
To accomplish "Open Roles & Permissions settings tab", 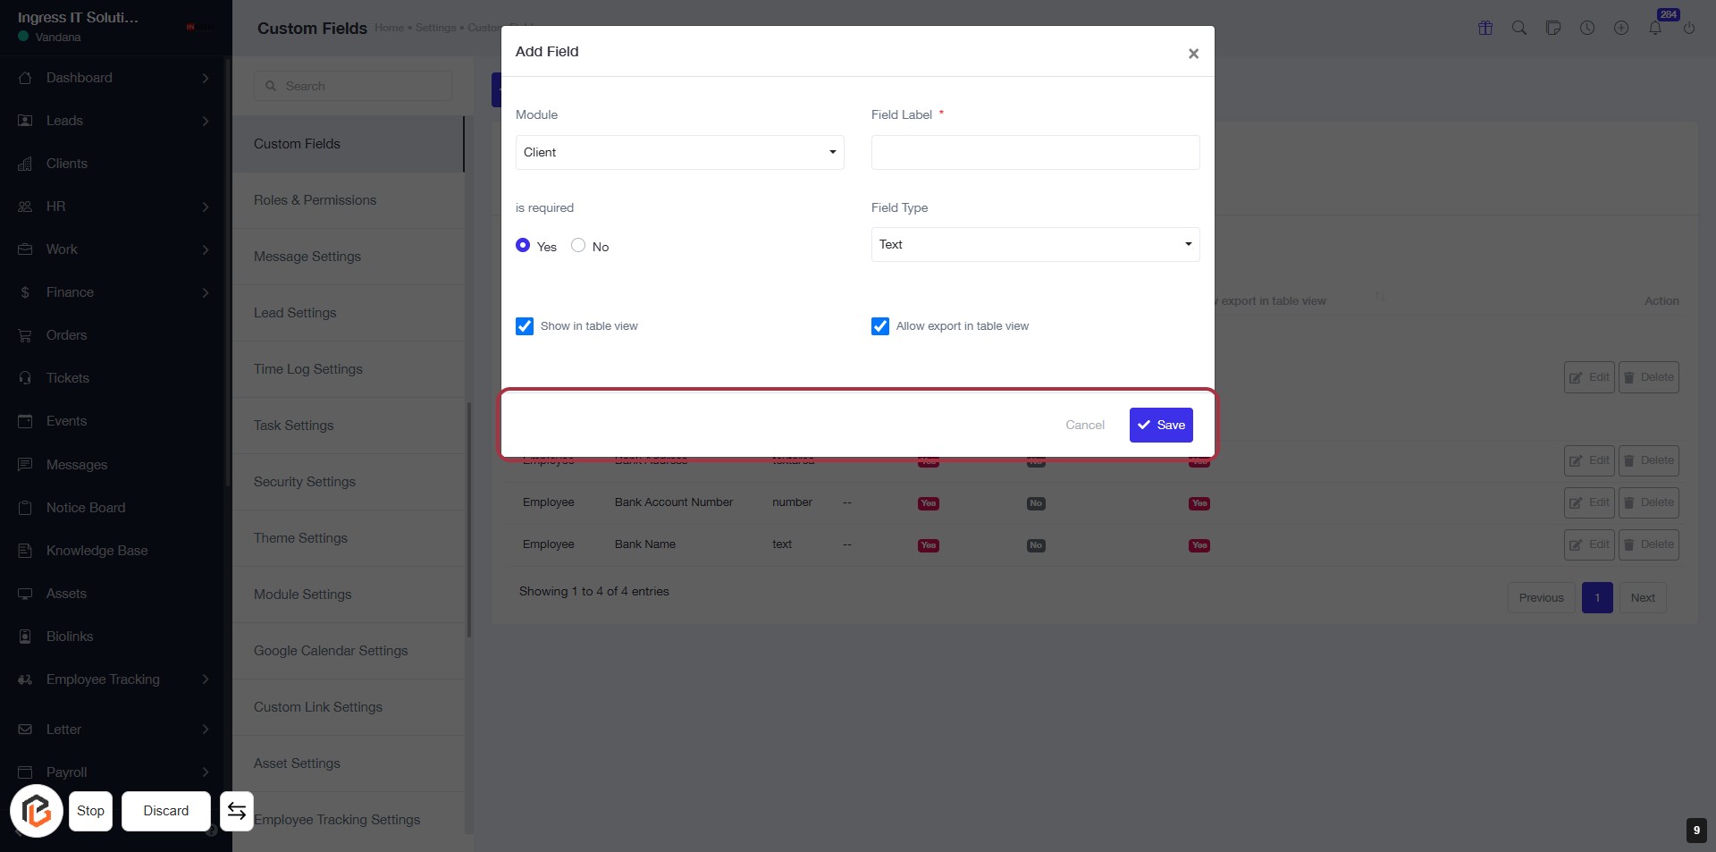I will click(315, 200).
